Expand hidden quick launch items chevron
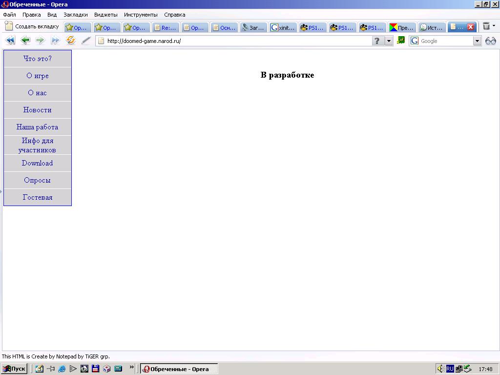This screenshot has height=375, width=500. (x=132, y=368)
